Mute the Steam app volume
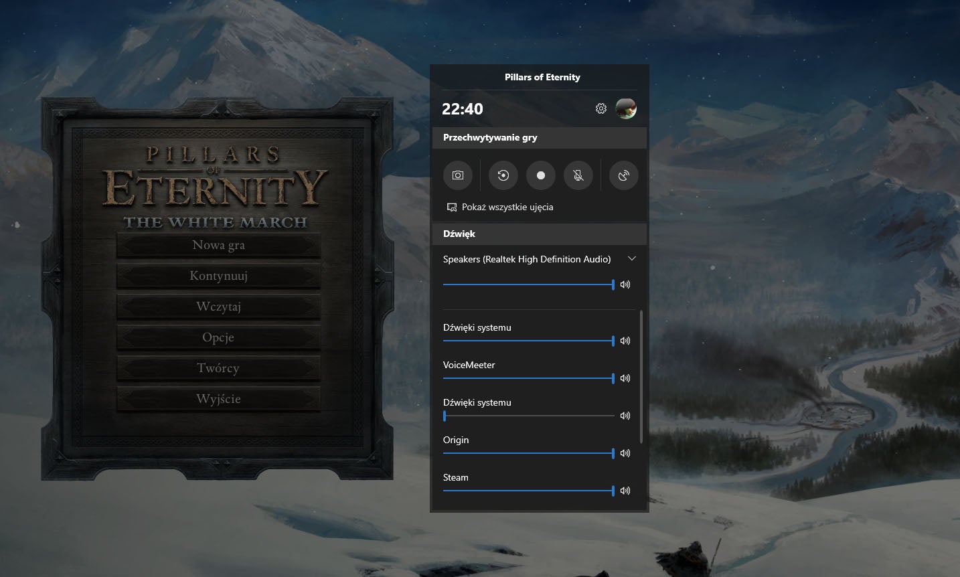This screenshot has height=577, width=960. point(625,491)
